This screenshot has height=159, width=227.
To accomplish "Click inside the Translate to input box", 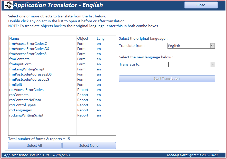I will [x=189, y=65].
